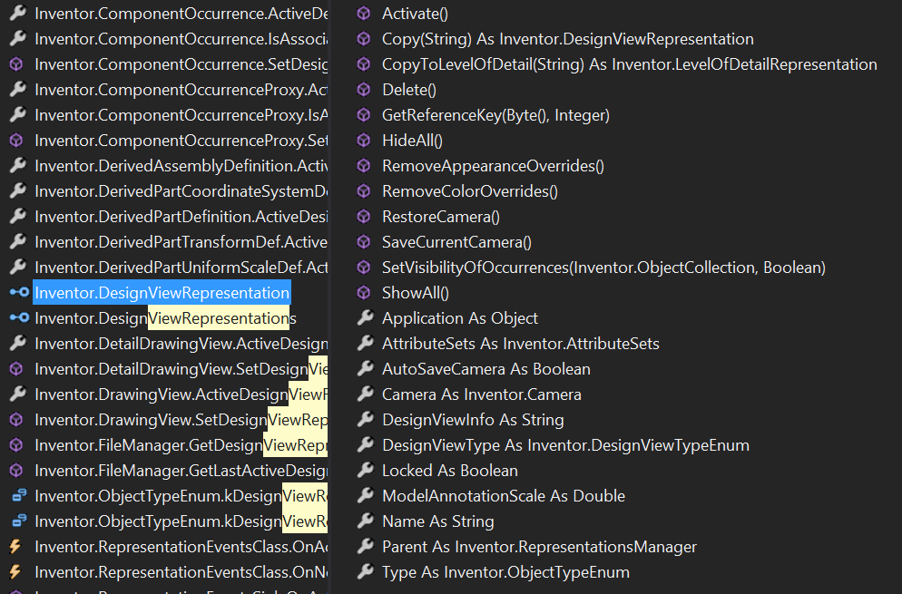The width and height of the screenshot is (902, 594).
Task: Select the Inventor.DesignViewRepresentations result
Action: coord(166,318)
